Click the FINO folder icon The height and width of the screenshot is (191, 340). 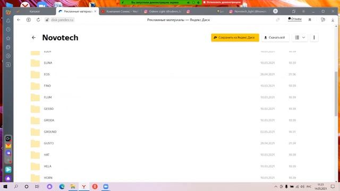click(35, 86)
